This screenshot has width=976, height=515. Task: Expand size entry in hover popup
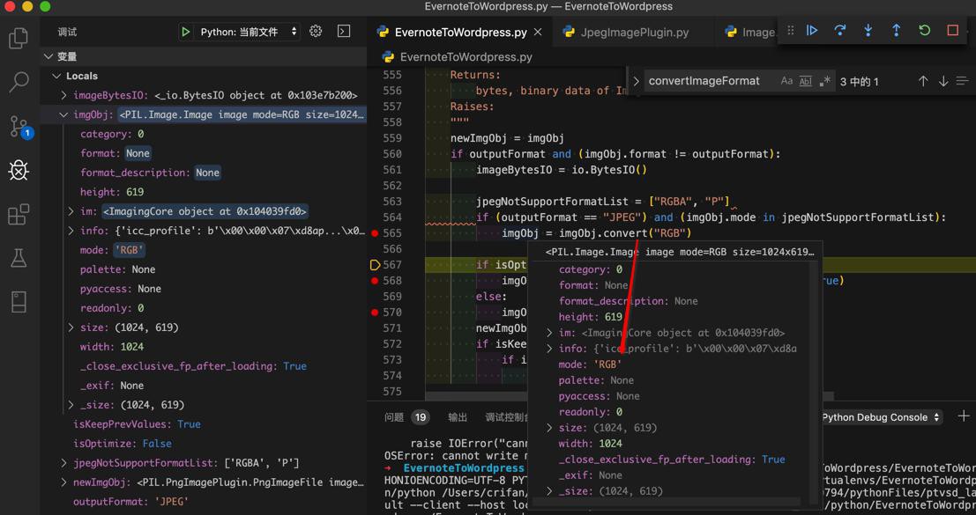549,428
